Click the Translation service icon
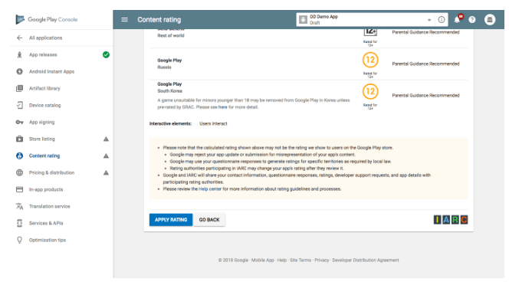The width and height of the screenshot is (509, 282). tap(19, 206)
